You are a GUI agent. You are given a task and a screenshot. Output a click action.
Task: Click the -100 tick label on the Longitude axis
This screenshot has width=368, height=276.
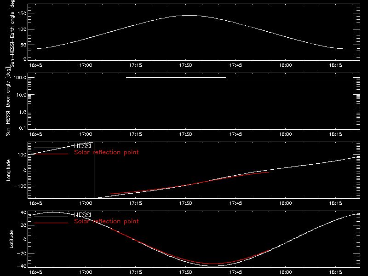point(20,186)
